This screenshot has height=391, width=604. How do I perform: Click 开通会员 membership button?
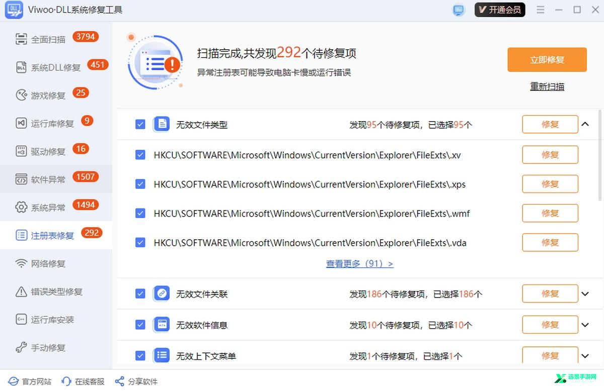click(x=500, y=10)
